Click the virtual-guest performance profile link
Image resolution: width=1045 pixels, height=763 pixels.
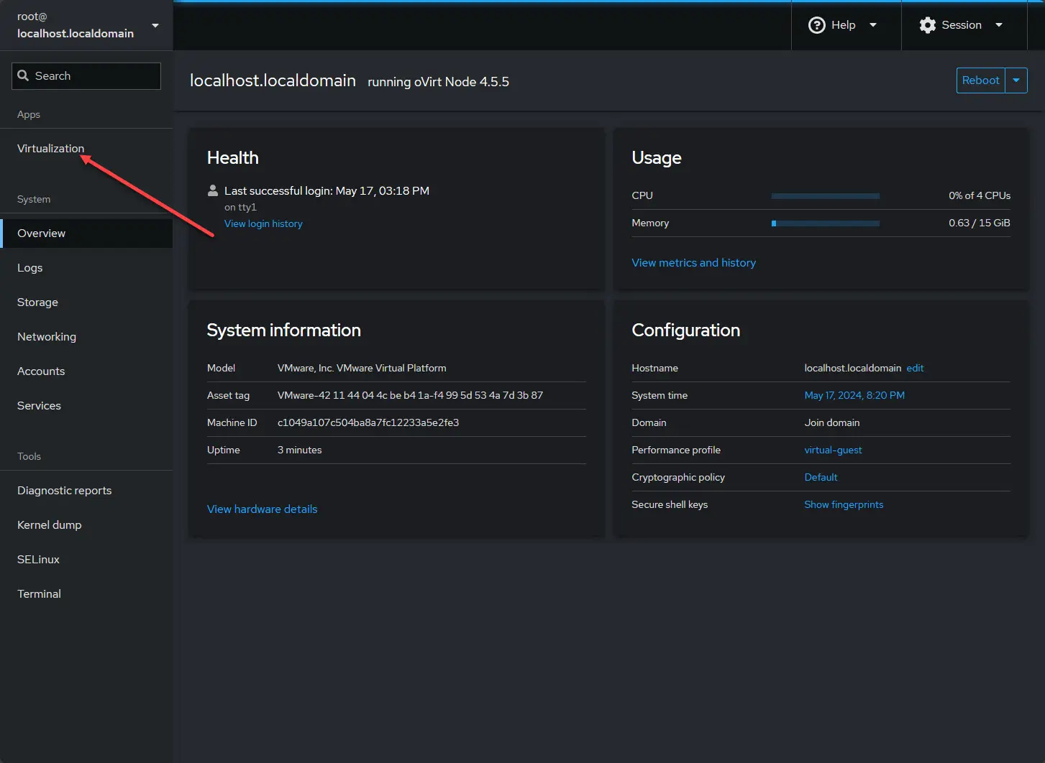click(833, 450)
